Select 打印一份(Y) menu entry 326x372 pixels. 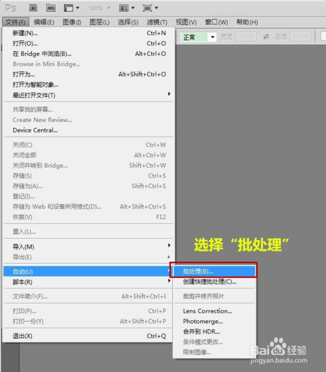[89, 322]
